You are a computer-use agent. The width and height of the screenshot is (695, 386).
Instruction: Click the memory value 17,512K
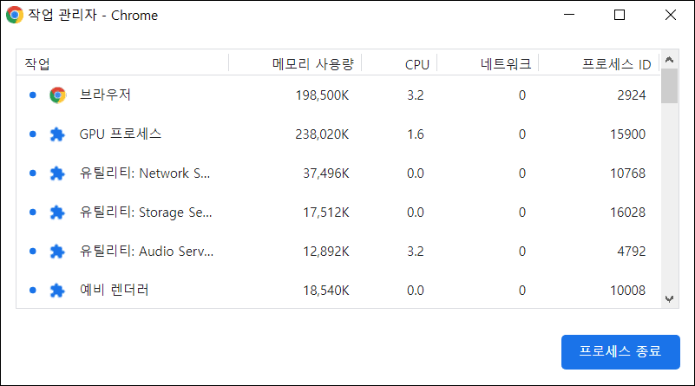(325, 213)
